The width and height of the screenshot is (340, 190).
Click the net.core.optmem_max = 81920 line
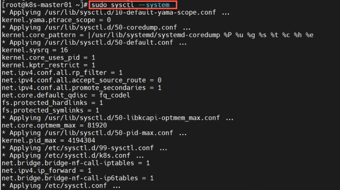pyautogui.click(x=54, y=125)
